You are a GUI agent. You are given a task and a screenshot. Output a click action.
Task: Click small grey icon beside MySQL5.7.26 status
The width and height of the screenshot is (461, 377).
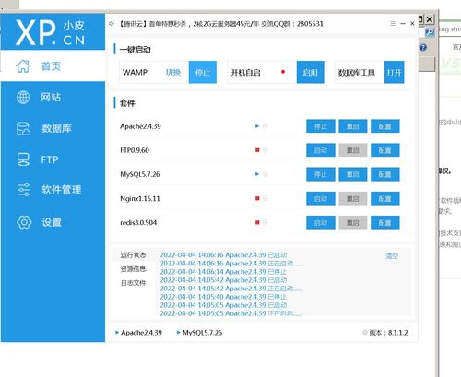coord(266,174)
